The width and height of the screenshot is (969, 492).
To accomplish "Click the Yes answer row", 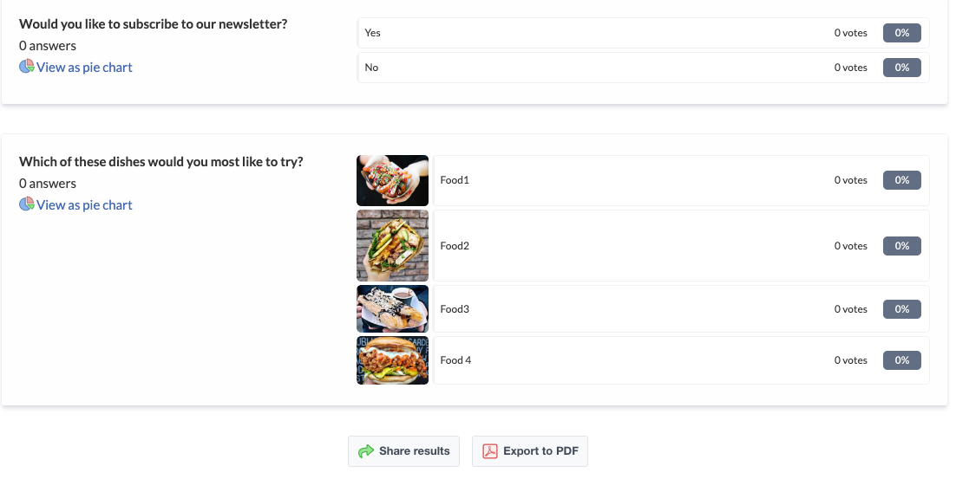I will (644, 33).
